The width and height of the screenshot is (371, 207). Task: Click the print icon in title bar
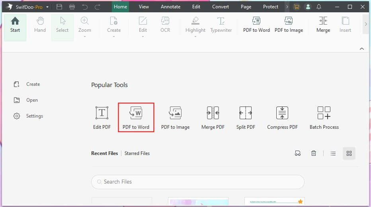coord(72,7)
